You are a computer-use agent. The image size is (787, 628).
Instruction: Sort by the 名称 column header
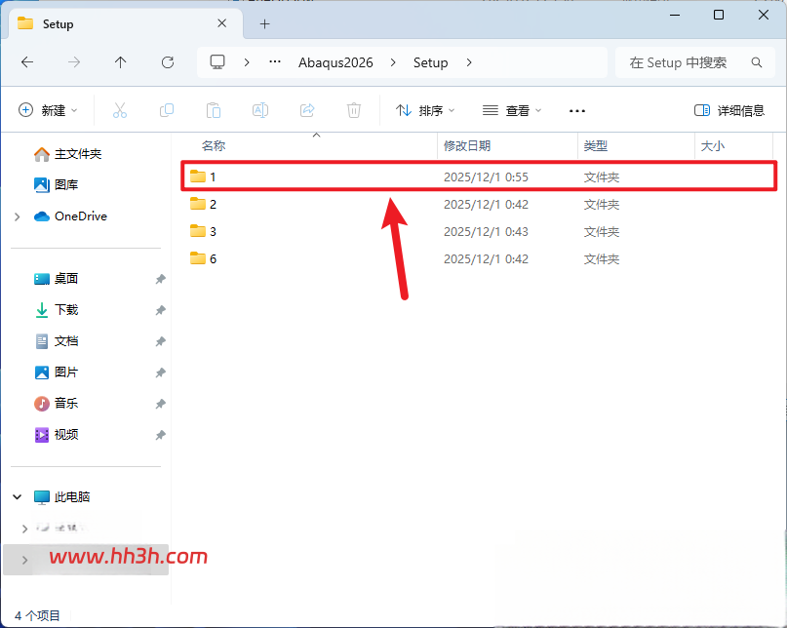coord(214,145)
